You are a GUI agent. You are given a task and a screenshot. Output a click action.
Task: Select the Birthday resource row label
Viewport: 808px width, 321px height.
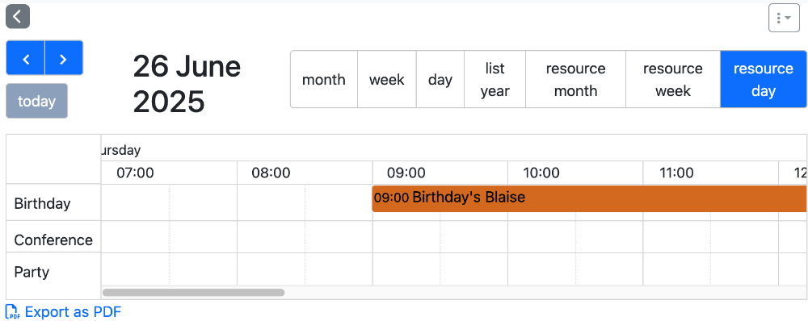tap(42, 203)
